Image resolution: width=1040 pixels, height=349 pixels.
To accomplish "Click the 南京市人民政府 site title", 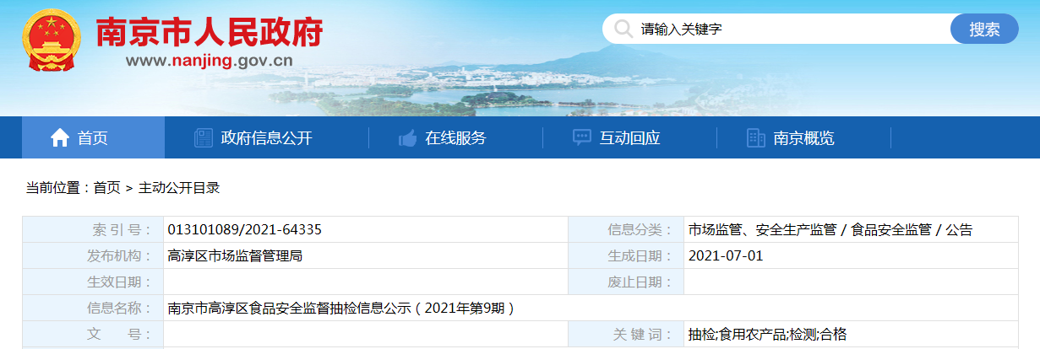I will pos(210,32).
